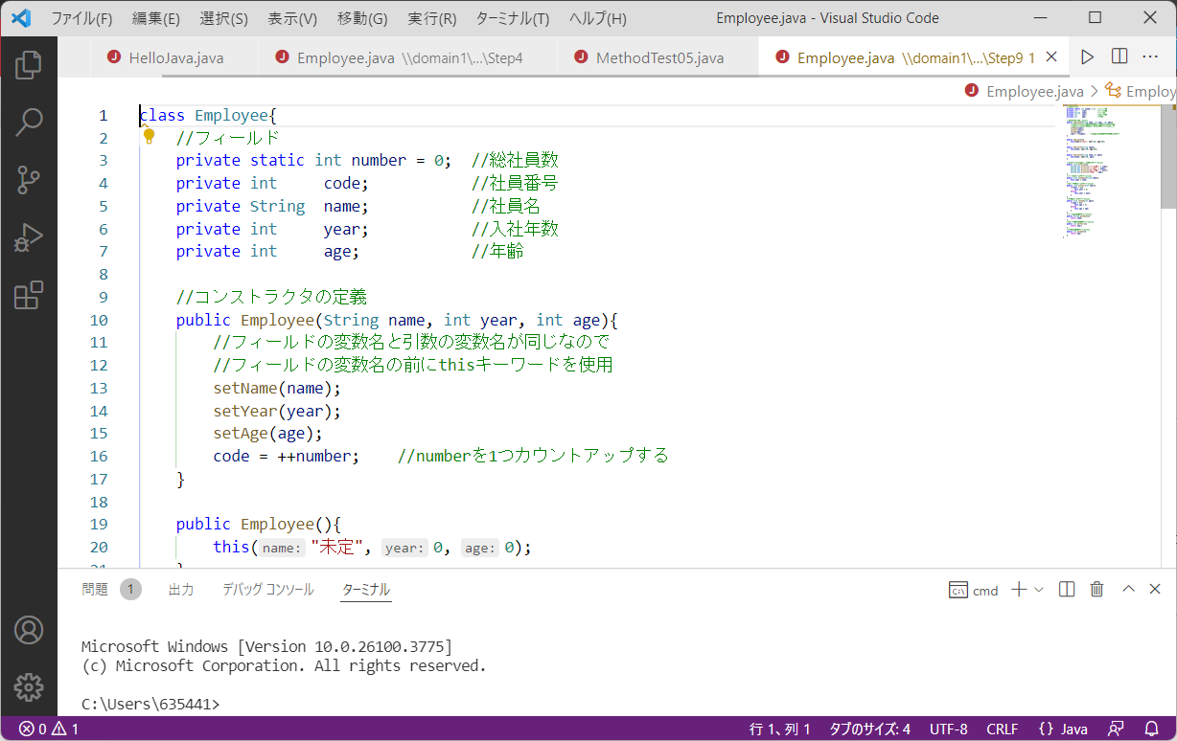Click the comment //コンストラクタの定義
Viewport: 1177px width, 741px height.
pos(271,297)
